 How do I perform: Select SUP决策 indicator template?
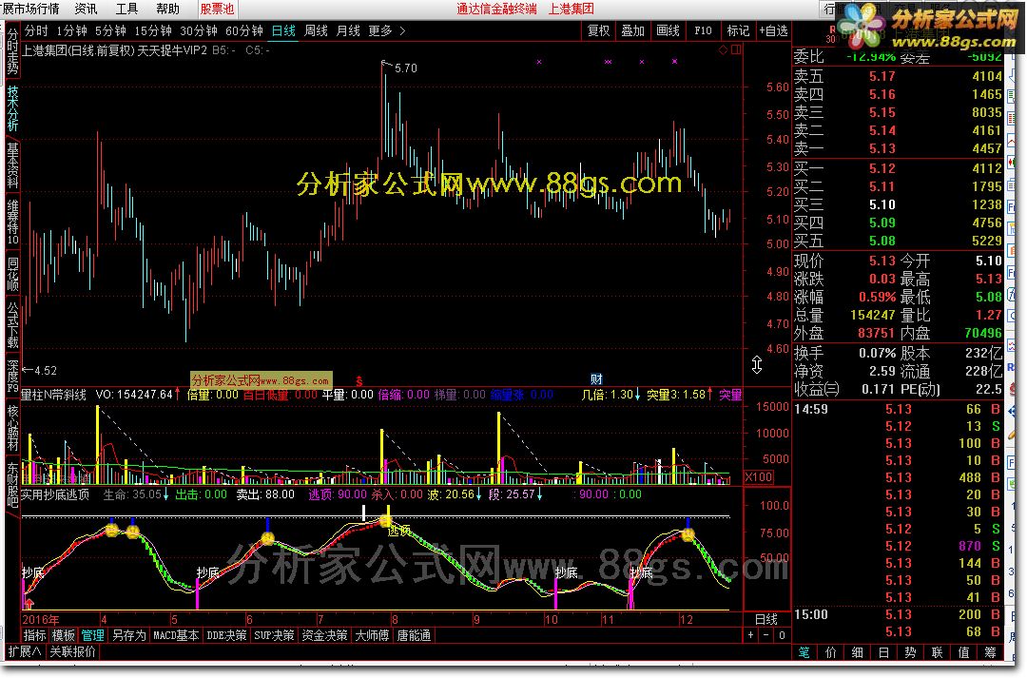pos(274,635)
